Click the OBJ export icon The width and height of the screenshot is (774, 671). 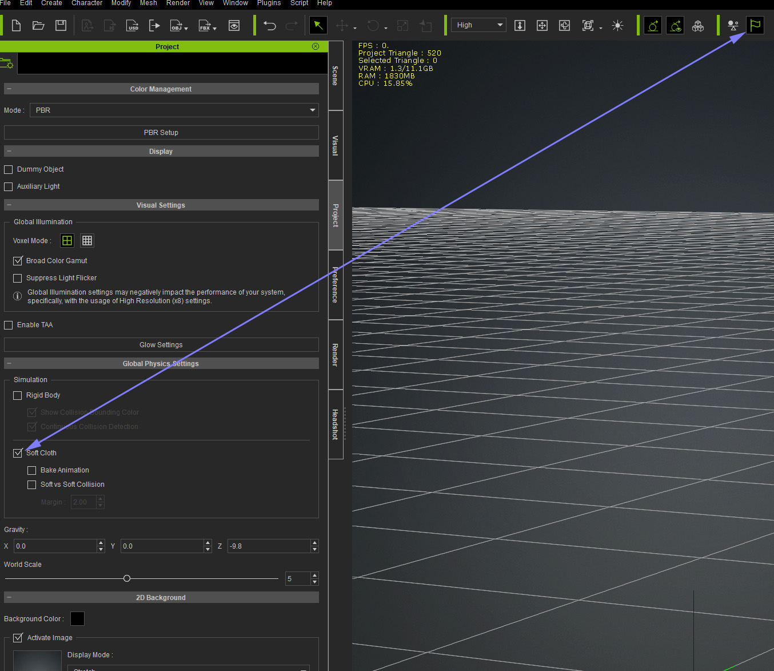176,26
